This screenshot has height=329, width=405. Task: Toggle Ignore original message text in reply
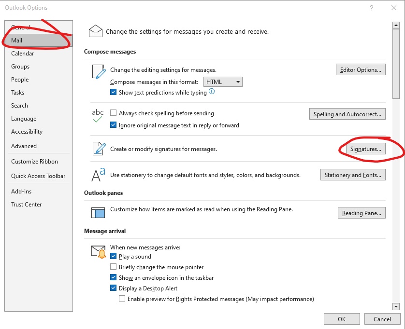coord(113,125)
